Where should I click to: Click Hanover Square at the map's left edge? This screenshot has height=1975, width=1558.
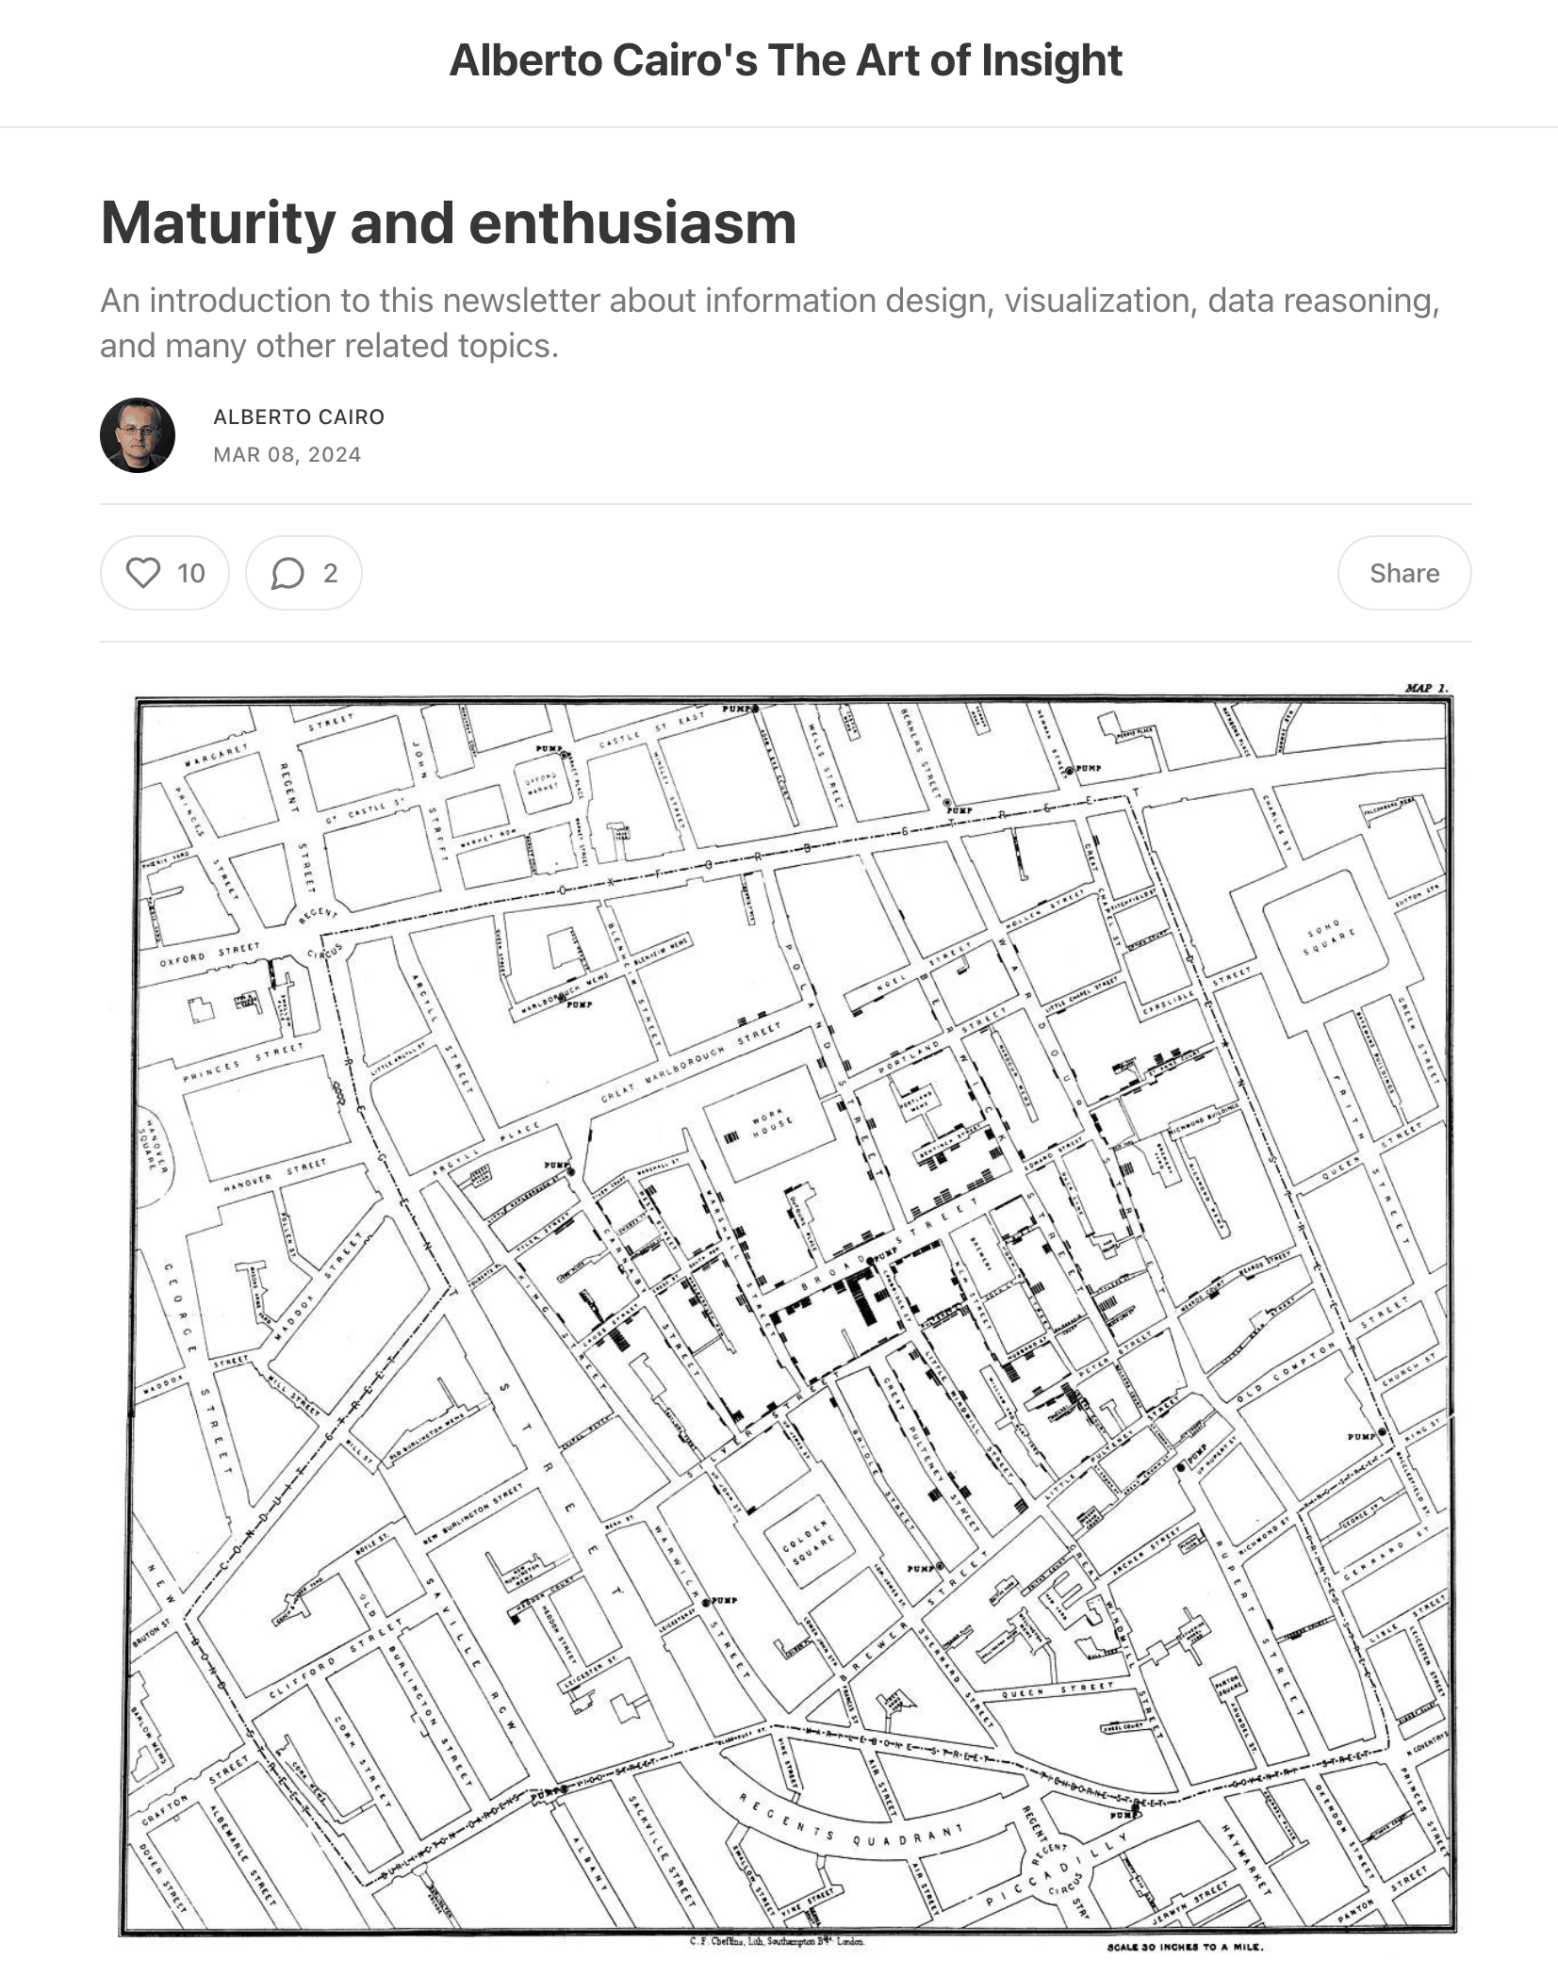152,1147
